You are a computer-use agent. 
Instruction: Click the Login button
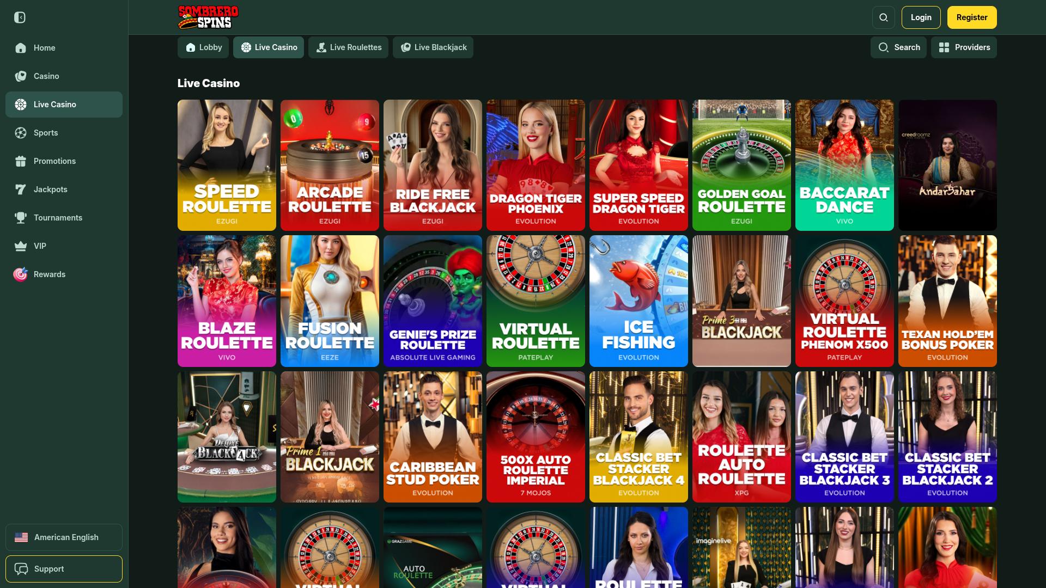coord(921,17)
